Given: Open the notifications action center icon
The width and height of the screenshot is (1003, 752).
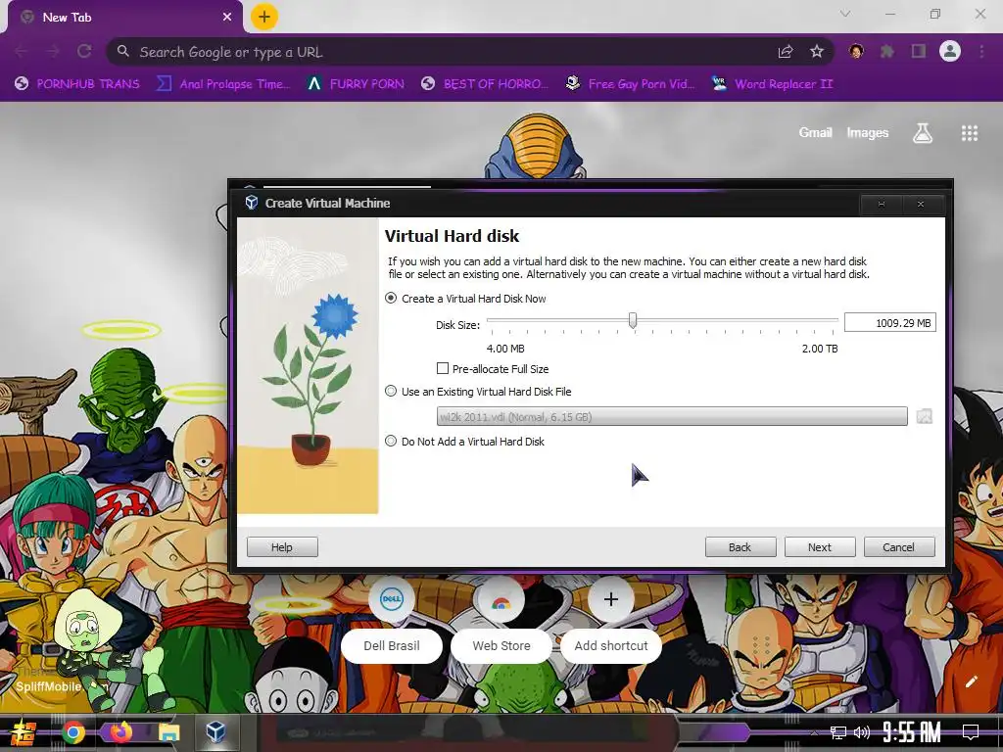Looking at the screenshot, I should pos(971,731).
